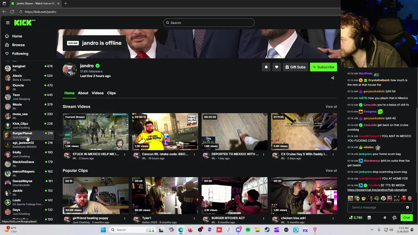Click the Tazo channel in sidebar
Screen dimensions: 418x235
coord(28,97)
